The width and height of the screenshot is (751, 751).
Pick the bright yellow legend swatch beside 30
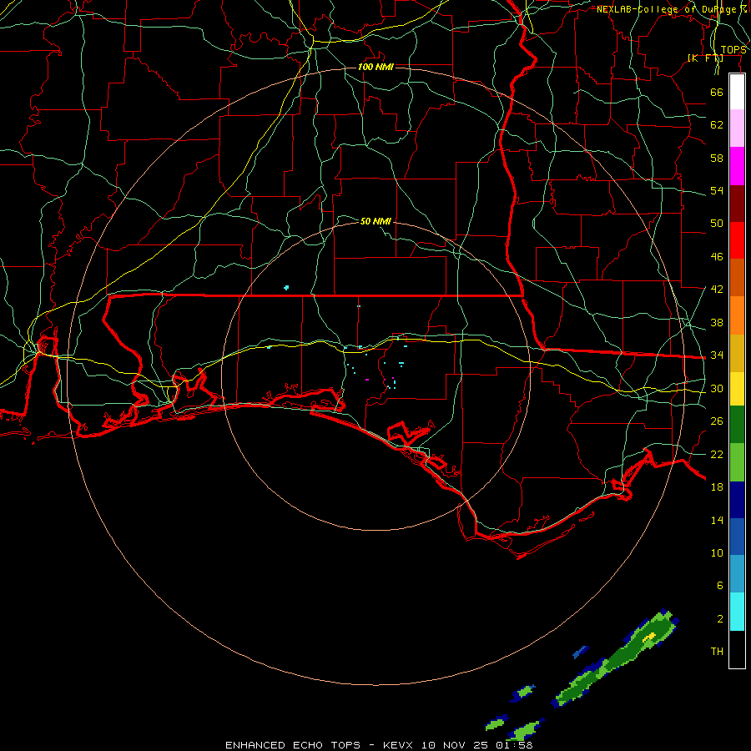[x=737, y=388]
